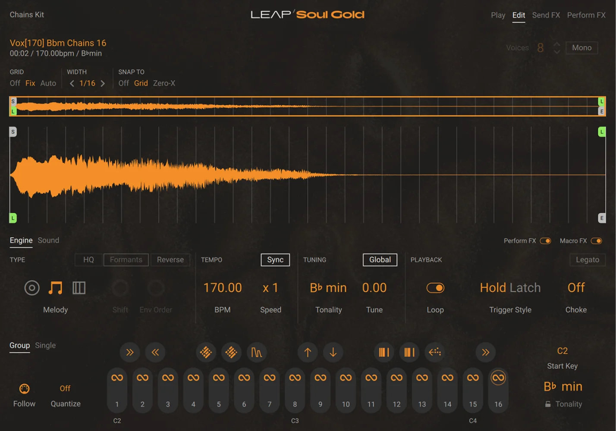Open the Follow knob control
This screenshot has height=431, width=616.
coord(24,389)
